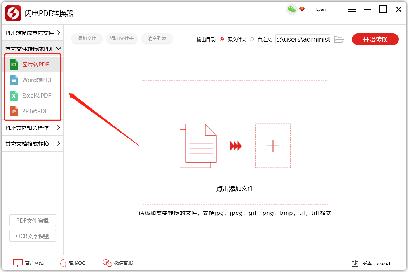Choose the Word转PDF option
408x272 pixels.
[x=37, y=80]
